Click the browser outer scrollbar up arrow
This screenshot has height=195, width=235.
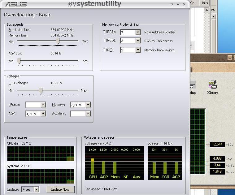click(213, 17)
